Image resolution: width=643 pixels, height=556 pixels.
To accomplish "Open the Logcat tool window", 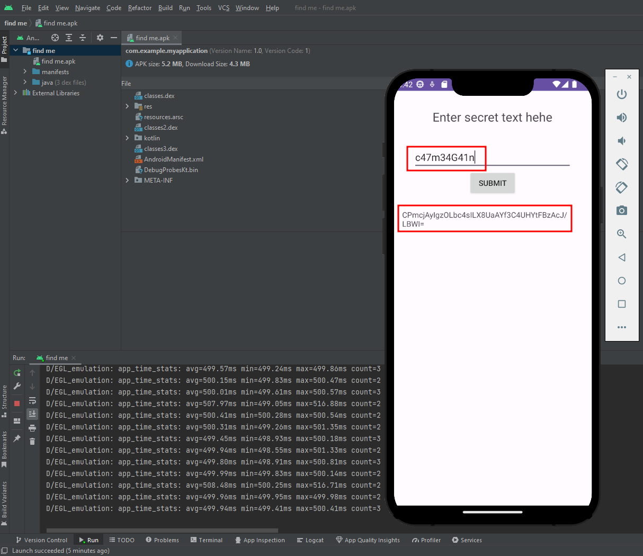I will [310, 540].
